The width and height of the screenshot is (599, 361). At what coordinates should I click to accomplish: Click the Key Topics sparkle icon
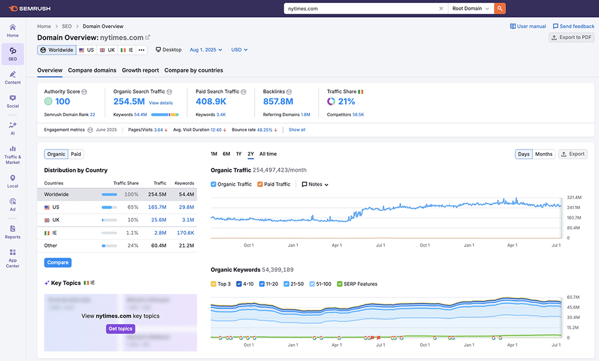click(x=47, y=283)
